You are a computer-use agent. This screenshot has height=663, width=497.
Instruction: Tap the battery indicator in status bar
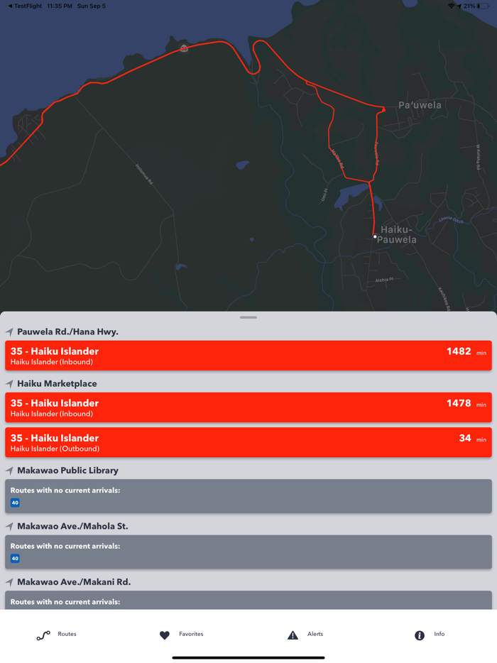[483, 6]
